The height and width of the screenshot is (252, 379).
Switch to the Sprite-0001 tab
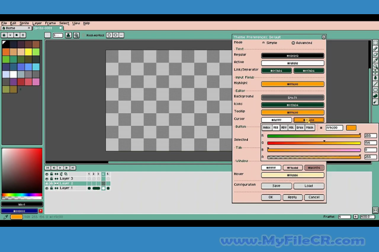point(47,28)
